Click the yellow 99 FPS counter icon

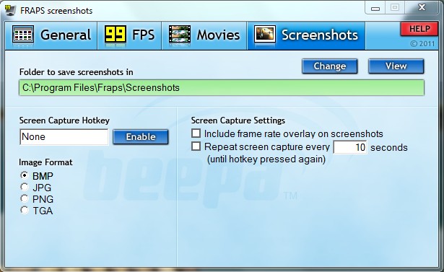[116, 34]
